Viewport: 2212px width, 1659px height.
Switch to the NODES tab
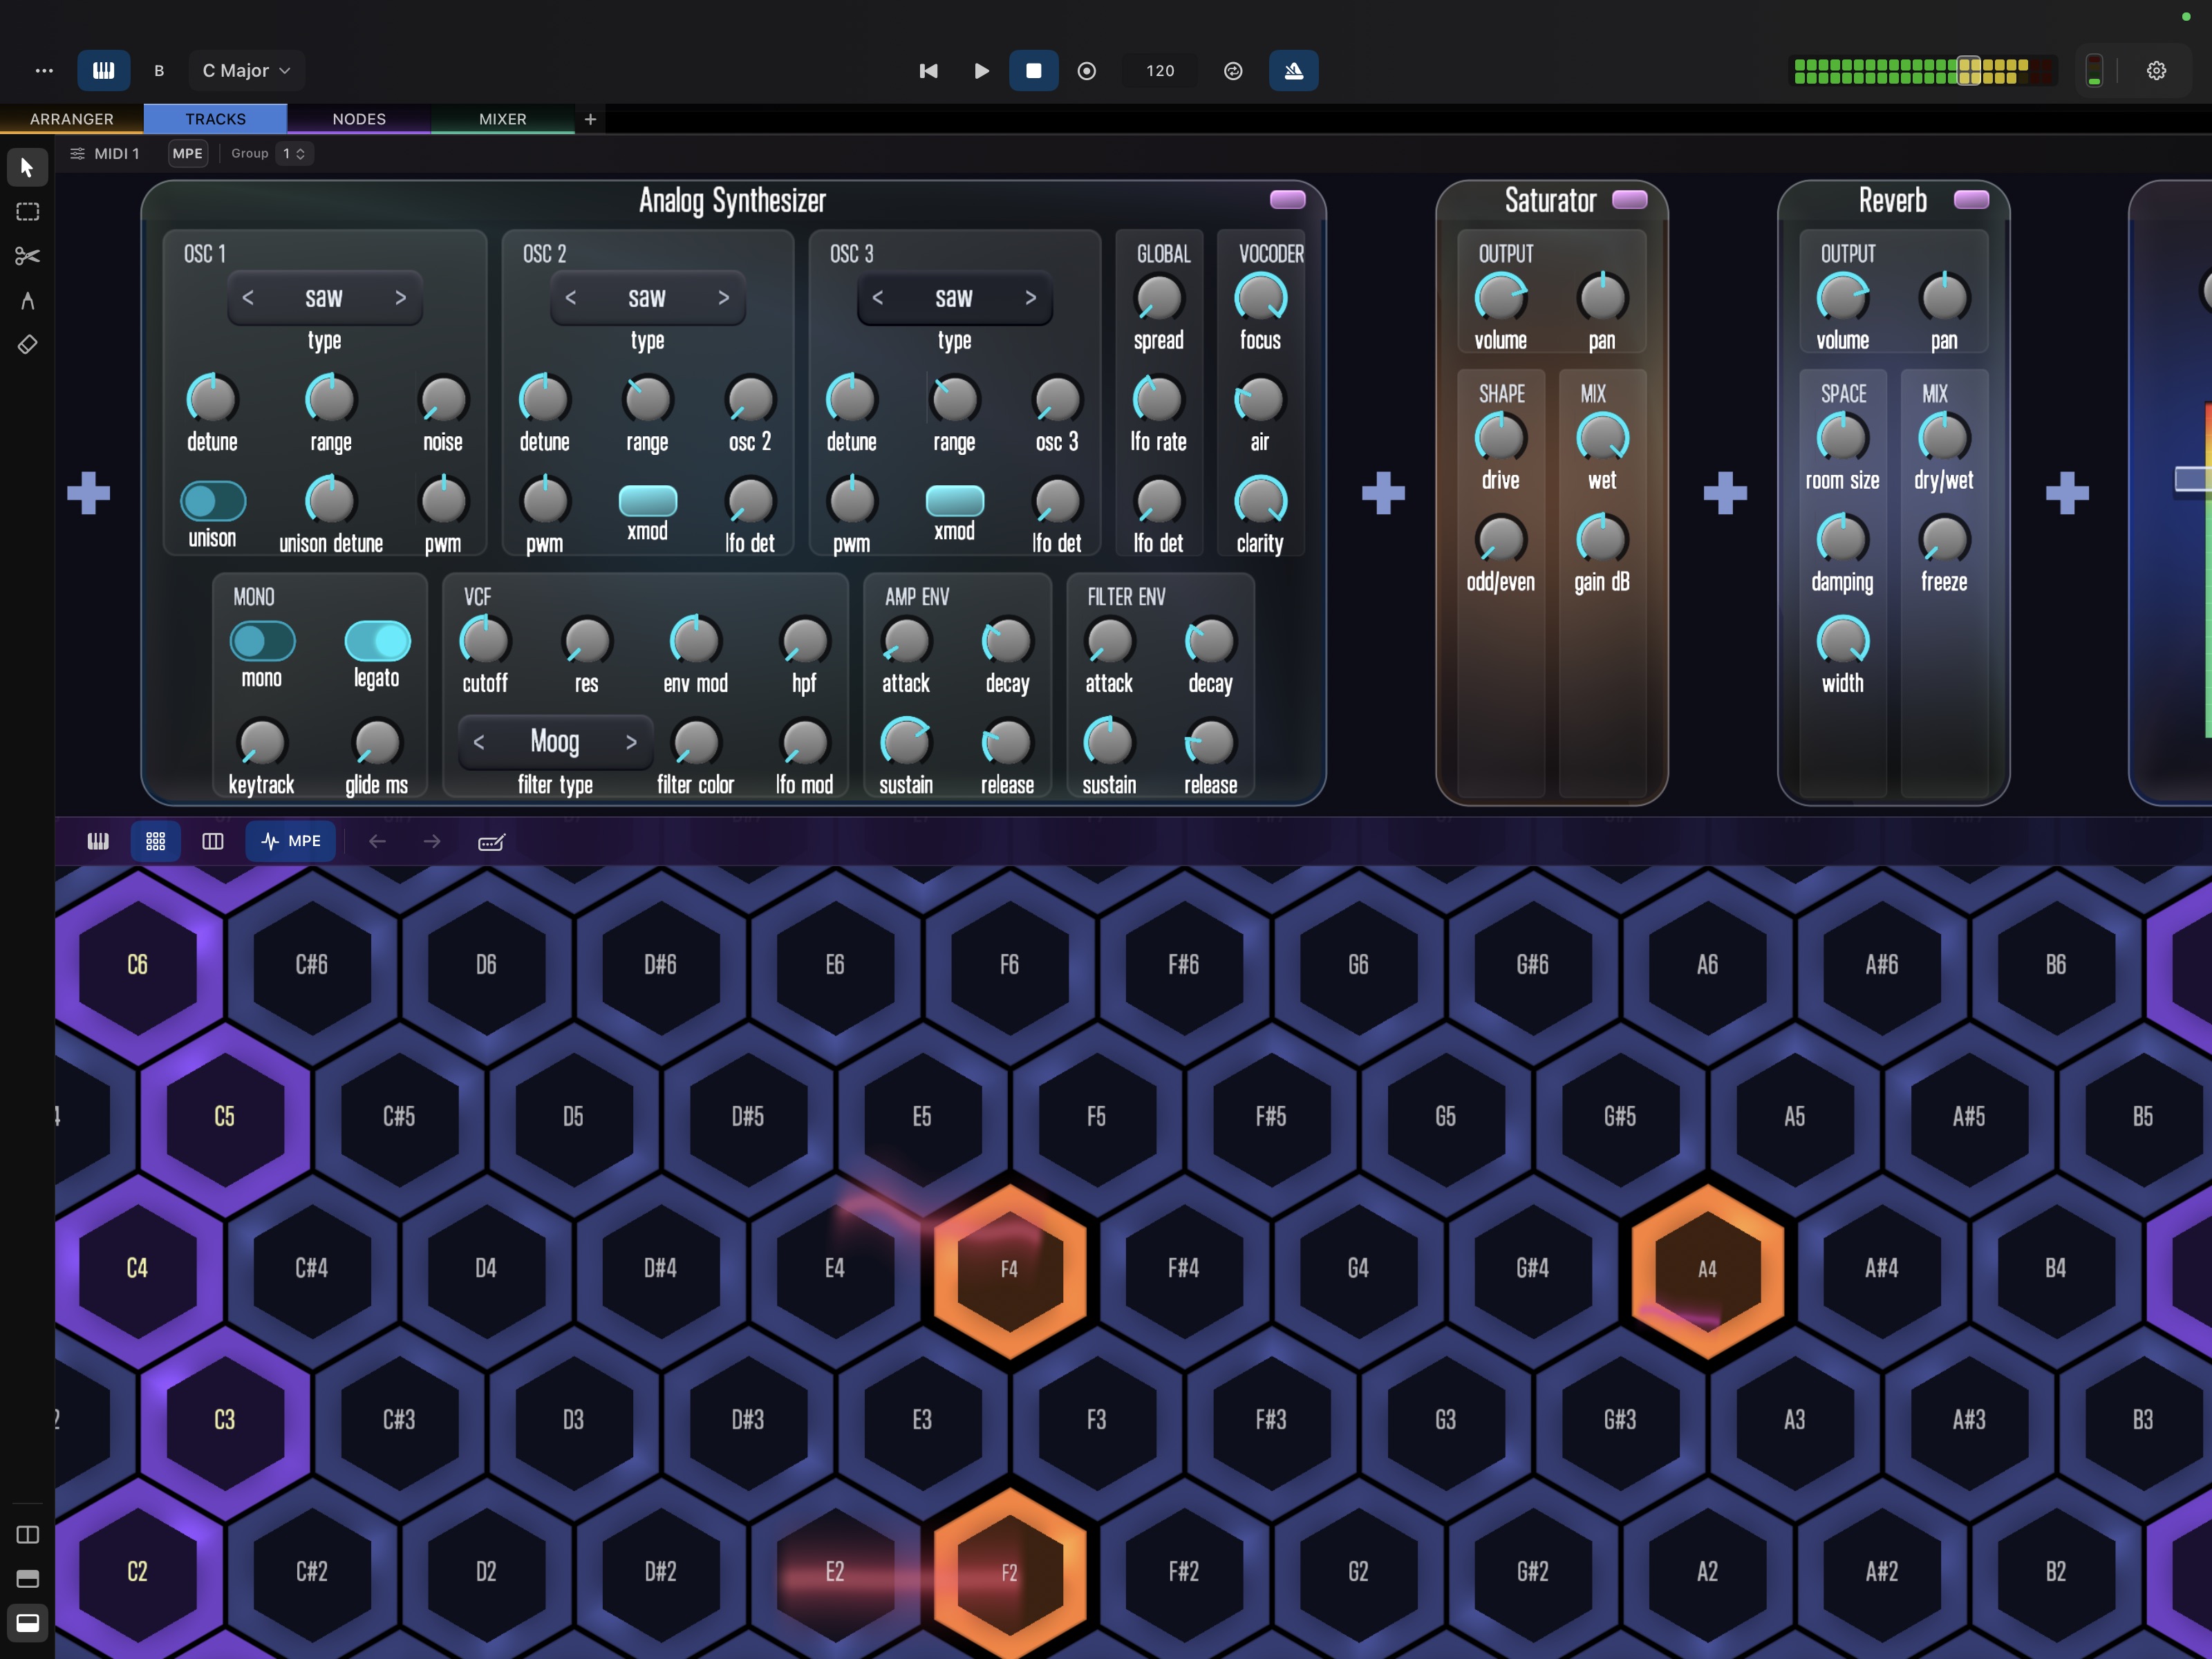pos(359,119)
